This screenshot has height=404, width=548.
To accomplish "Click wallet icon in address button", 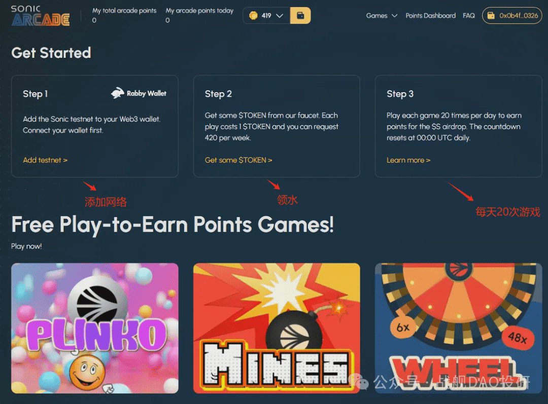I will [491, 16].
